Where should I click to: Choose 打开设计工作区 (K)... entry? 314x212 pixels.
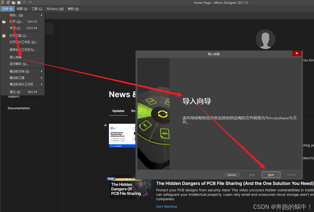(x=23, y=42)
